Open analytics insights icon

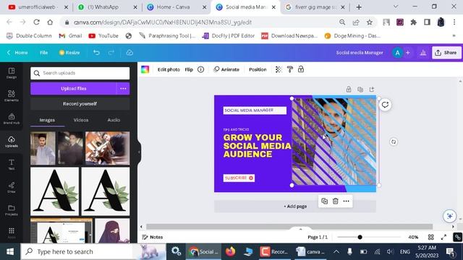tap(422, 53)
